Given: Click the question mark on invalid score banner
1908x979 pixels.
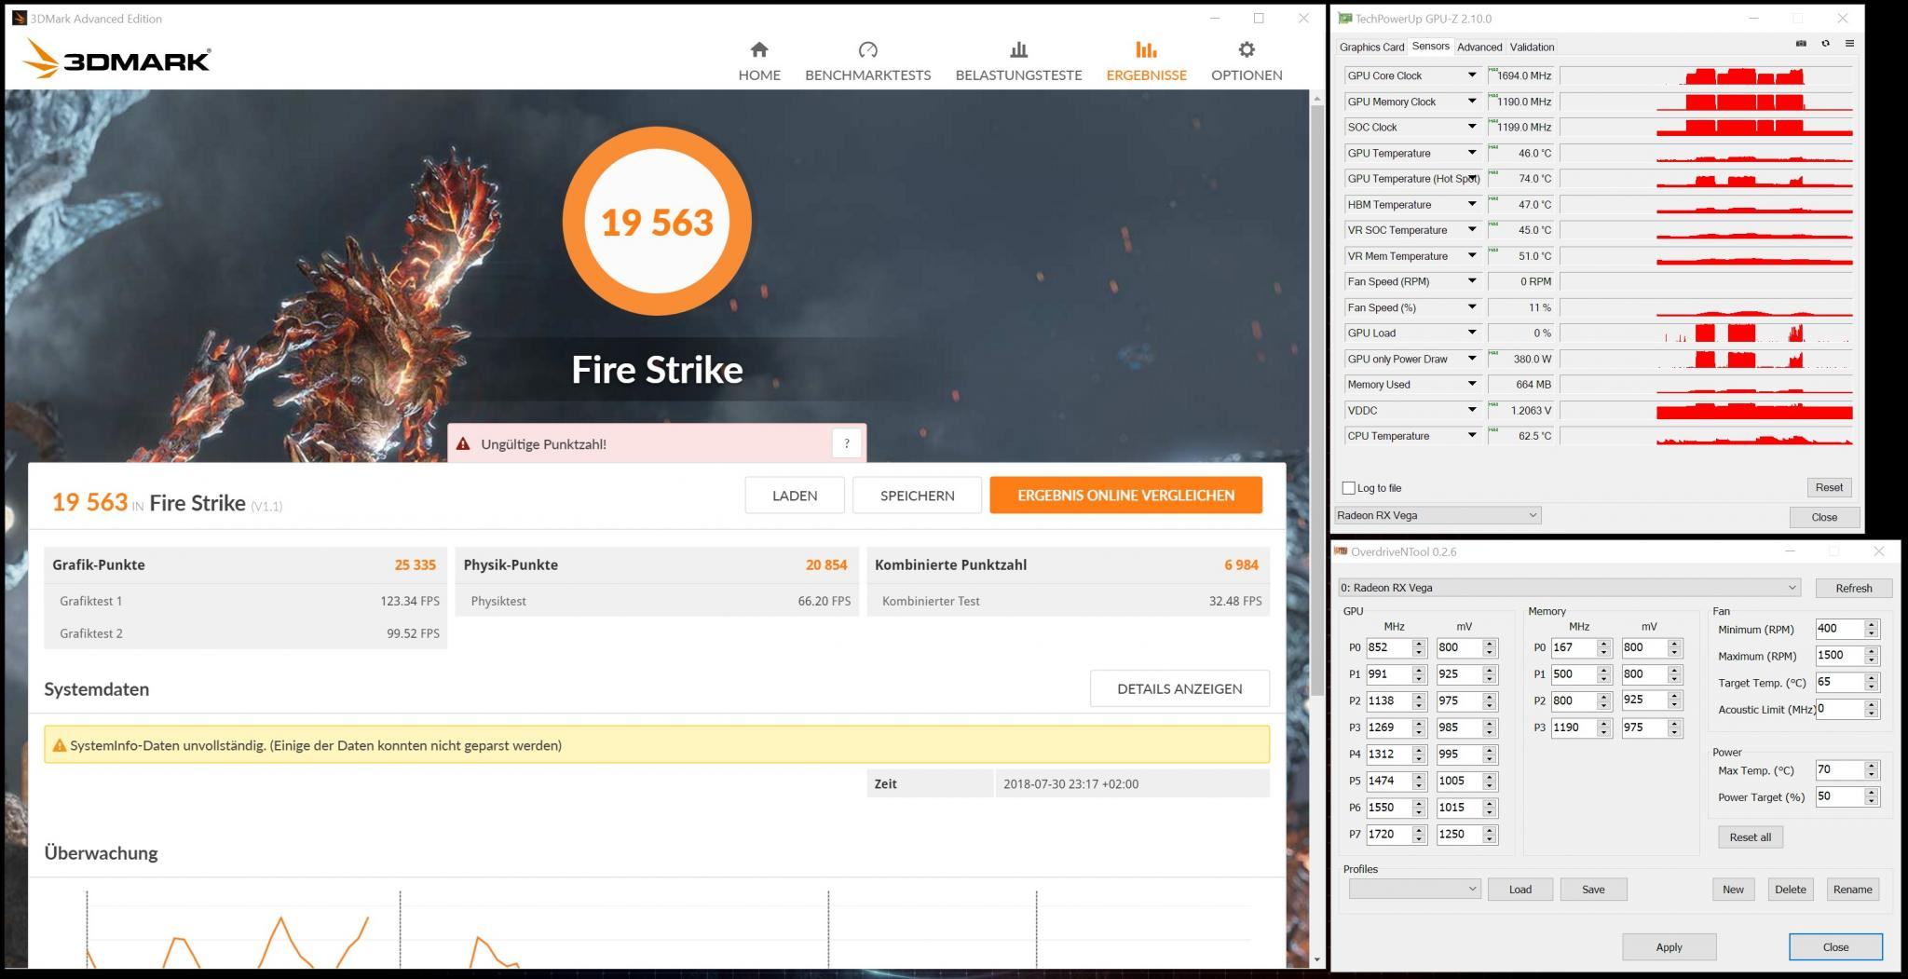Looking at the screenshot, I should click(846, 443).
